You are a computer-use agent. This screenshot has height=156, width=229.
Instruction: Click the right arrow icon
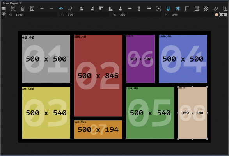click(51, 9)
